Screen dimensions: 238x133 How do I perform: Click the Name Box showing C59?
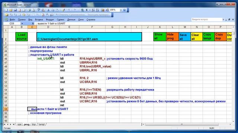point(12,24)
